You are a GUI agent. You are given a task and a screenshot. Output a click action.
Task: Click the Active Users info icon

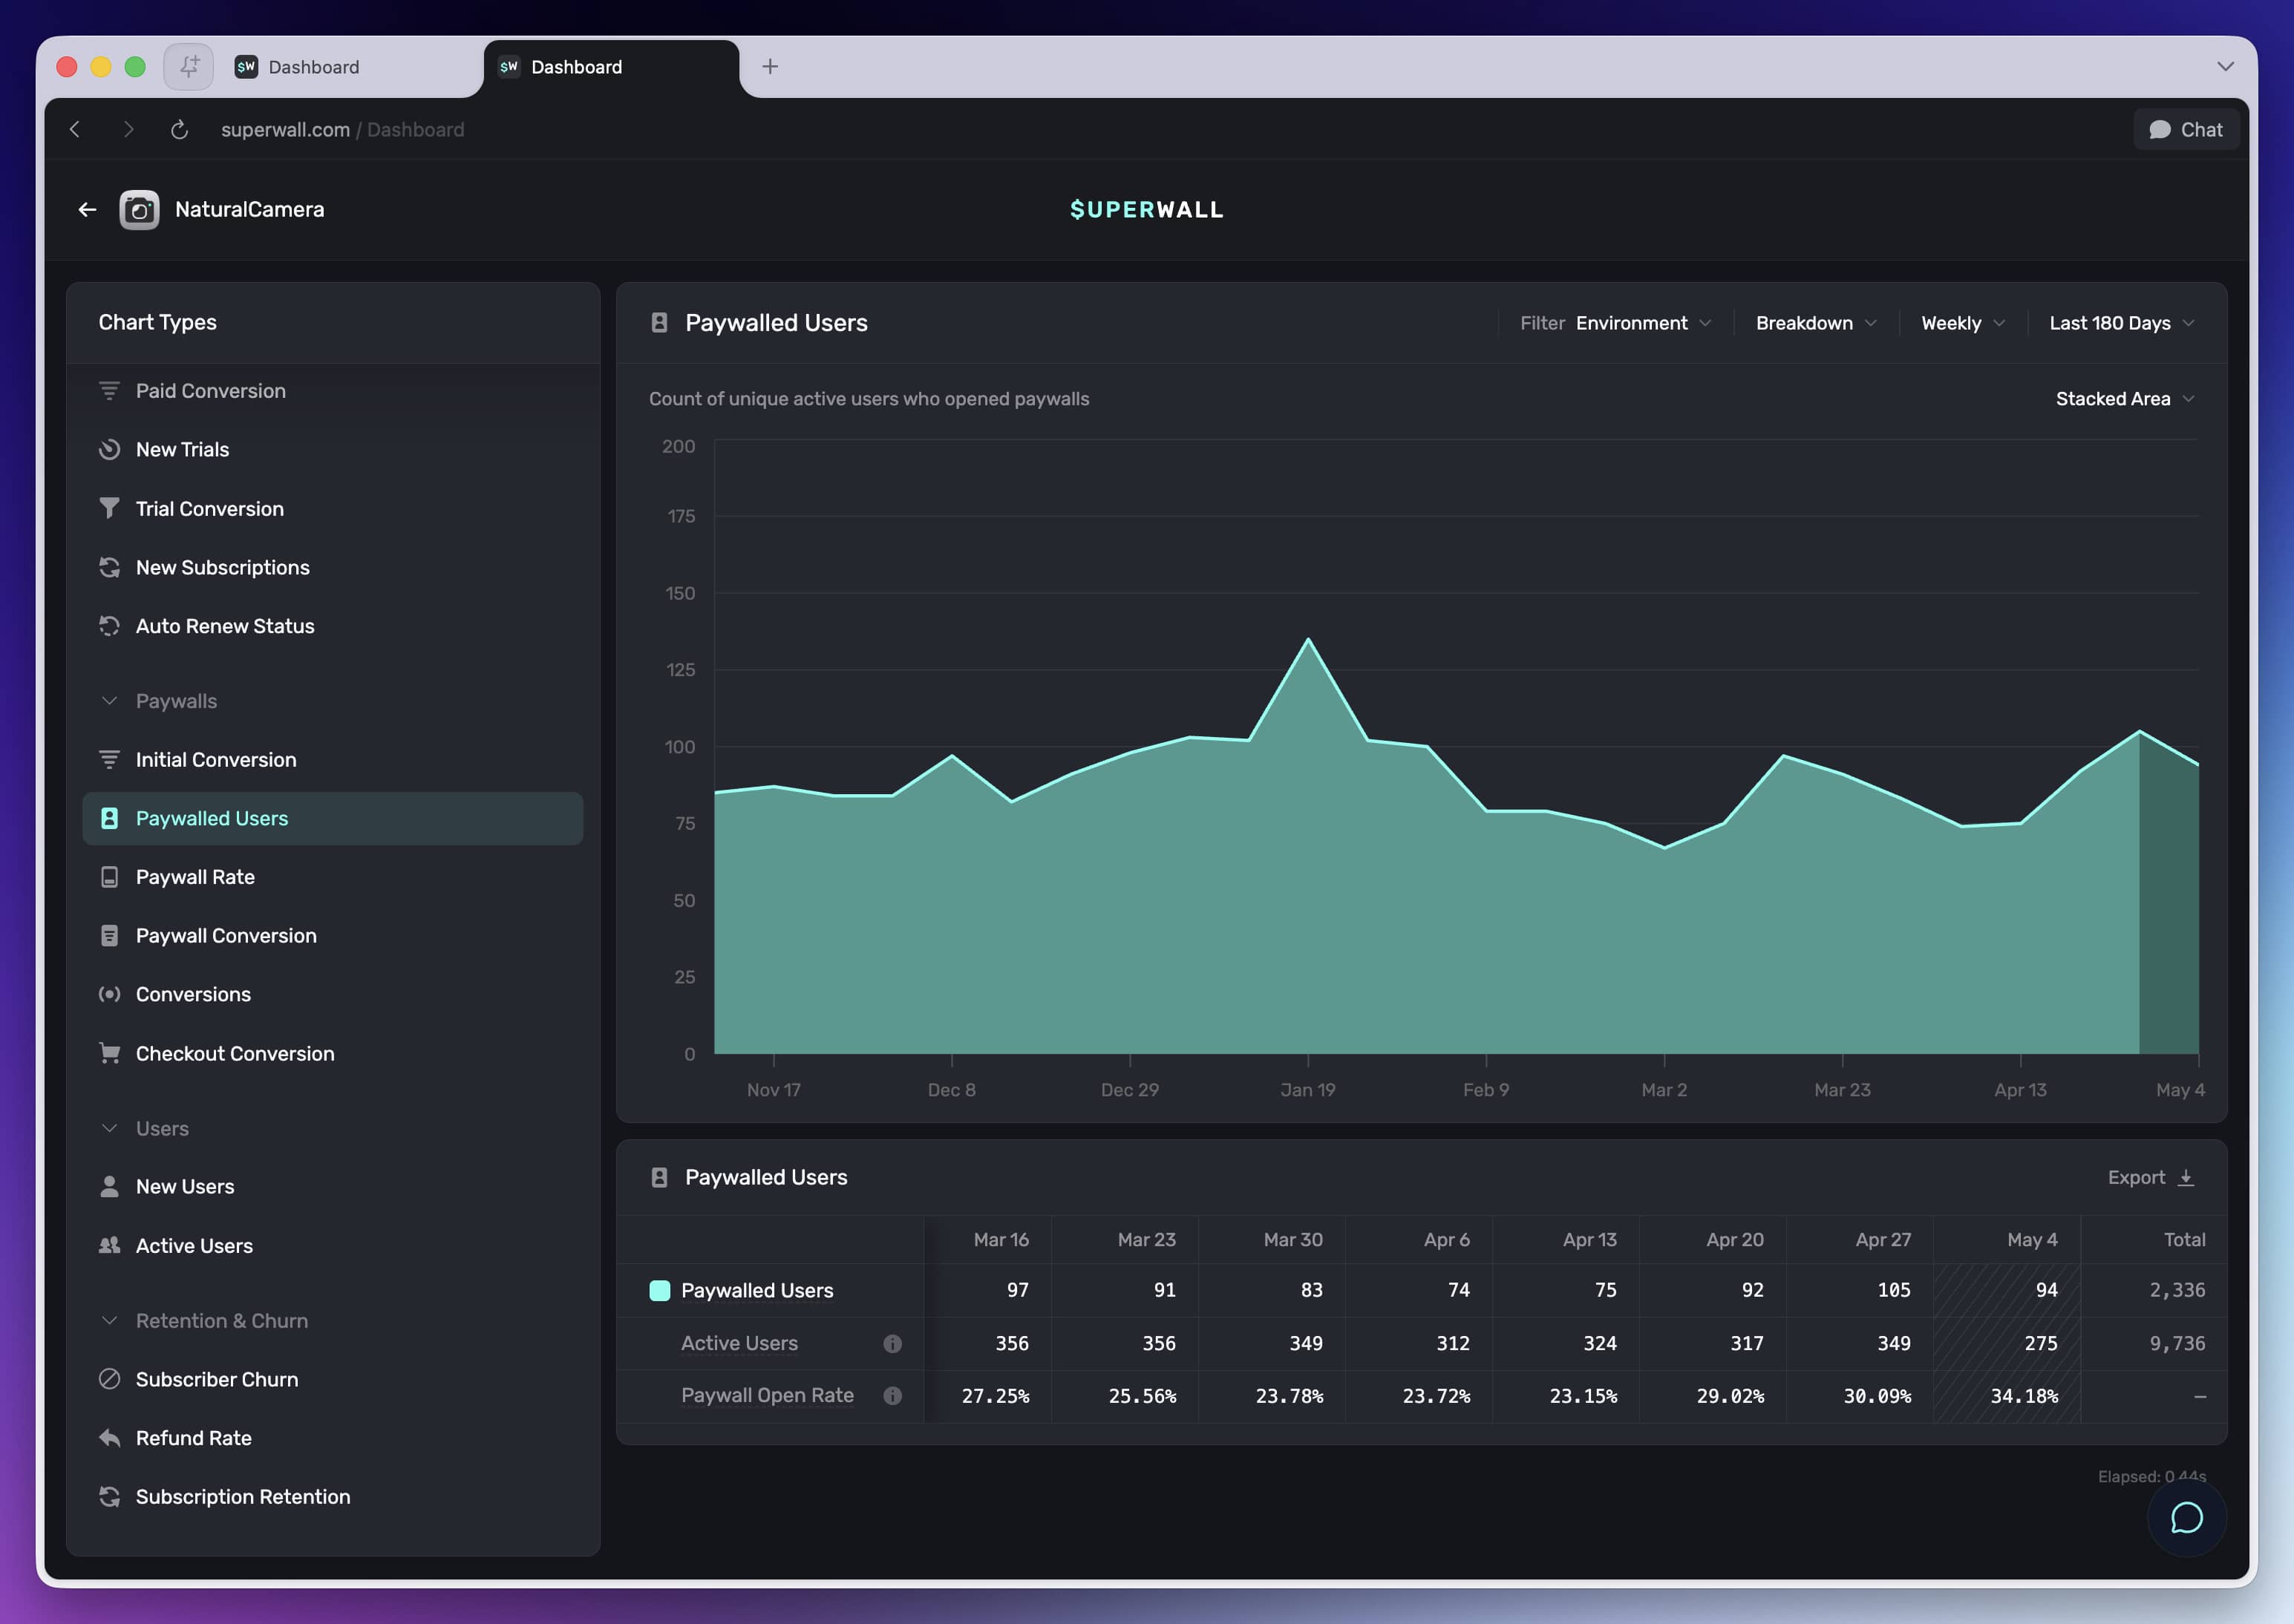click(892, 1344)
